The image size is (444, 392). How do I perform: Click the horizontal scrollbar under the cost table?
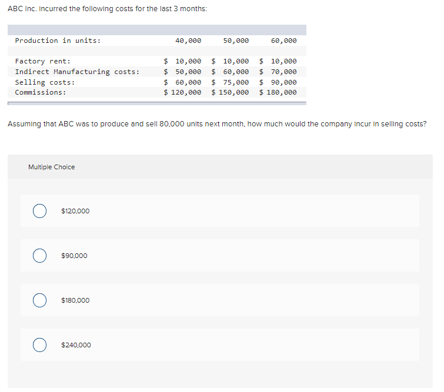pyautogui.click(x=157, y=103)
